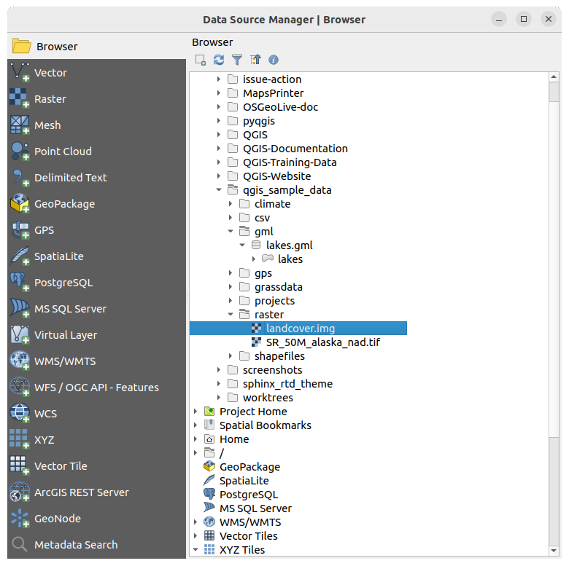This screenshot has height=566, width=569.
Task: Select the XYZ Tiles tree item
Action: pyautogui.click(x=241, y=550)
